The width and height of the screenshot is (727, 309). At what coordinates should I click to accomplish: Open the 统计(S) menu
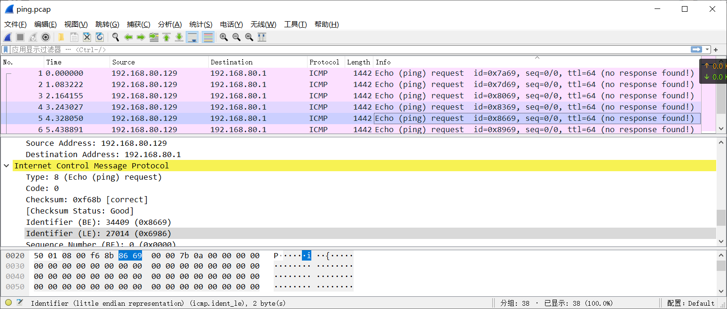[201, 24]
